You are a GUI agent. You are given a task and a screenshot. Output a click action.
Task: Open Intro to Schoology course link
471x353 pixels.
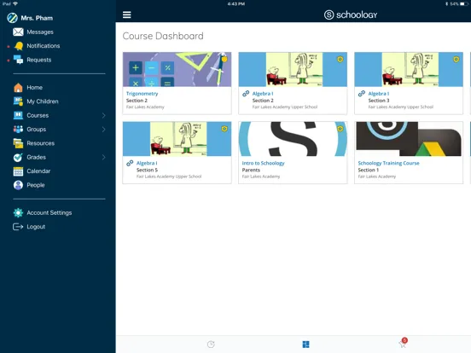pyautogui.click(x=263, y=164)
